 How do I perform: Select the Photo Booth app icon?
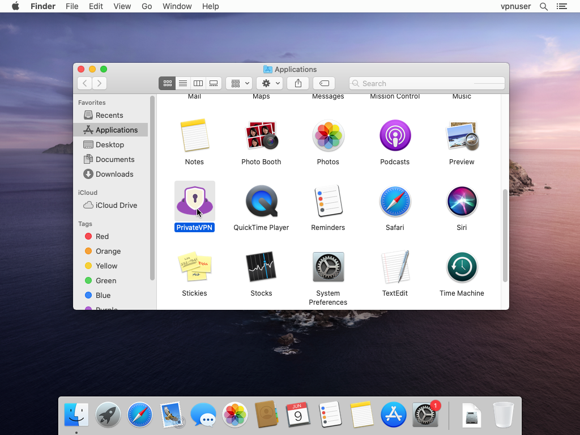[261, 136]
